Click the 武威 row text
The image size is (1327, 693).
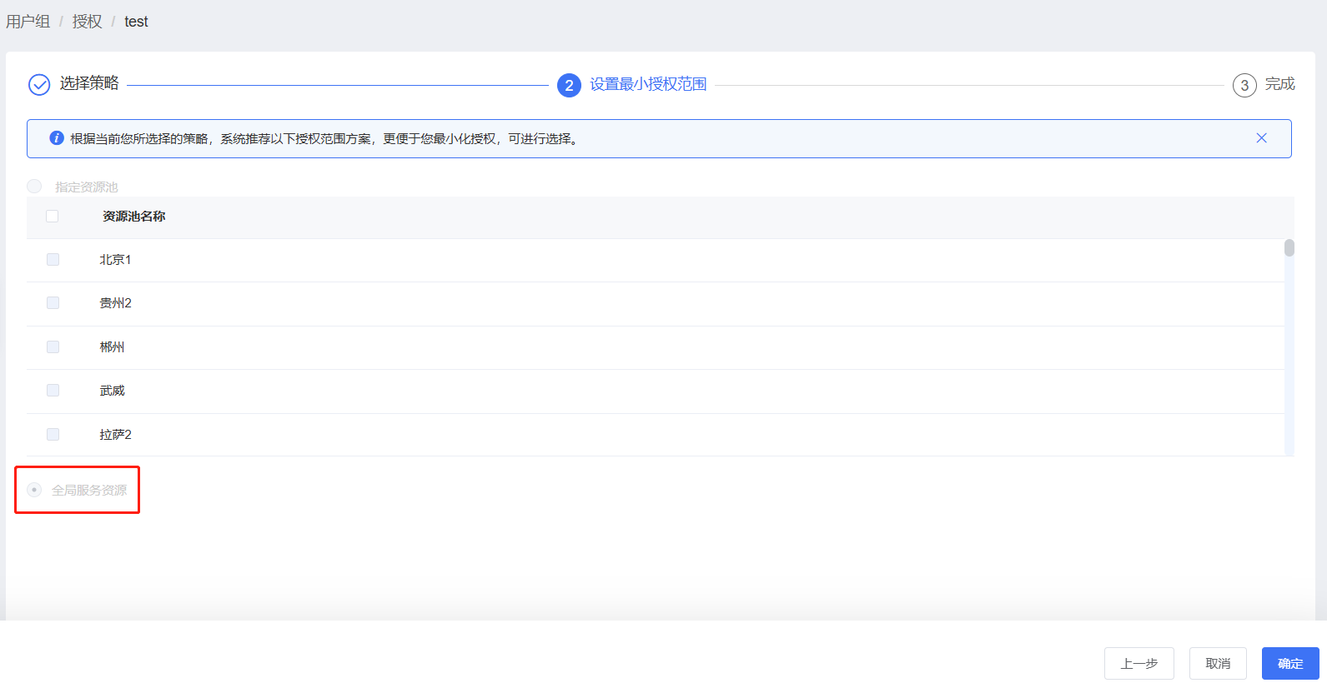pyautogui.click(x=112, y=391)
